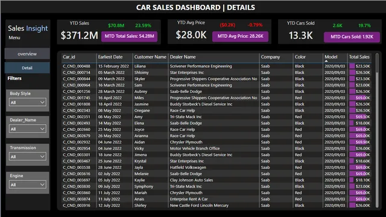This screenshot has height=217, width=386.
Task: Click the MTD Avg Price badge
Action: [240, 36]
